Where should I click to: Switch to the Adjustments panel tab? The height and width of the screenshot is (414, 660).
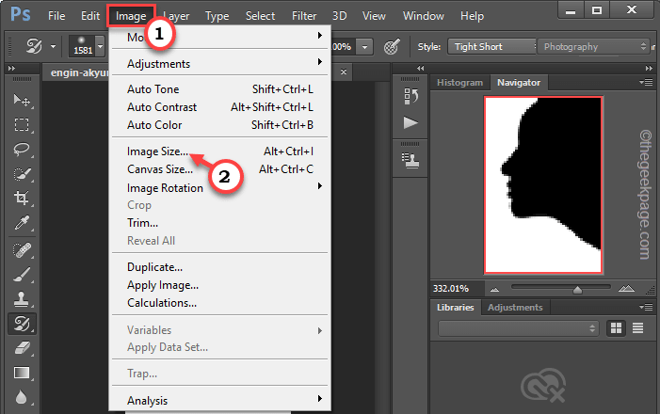coord(515,308)
